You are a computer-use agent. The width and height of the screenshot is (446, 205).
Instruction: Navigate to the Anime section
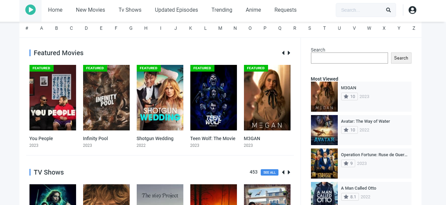[253, 10]
